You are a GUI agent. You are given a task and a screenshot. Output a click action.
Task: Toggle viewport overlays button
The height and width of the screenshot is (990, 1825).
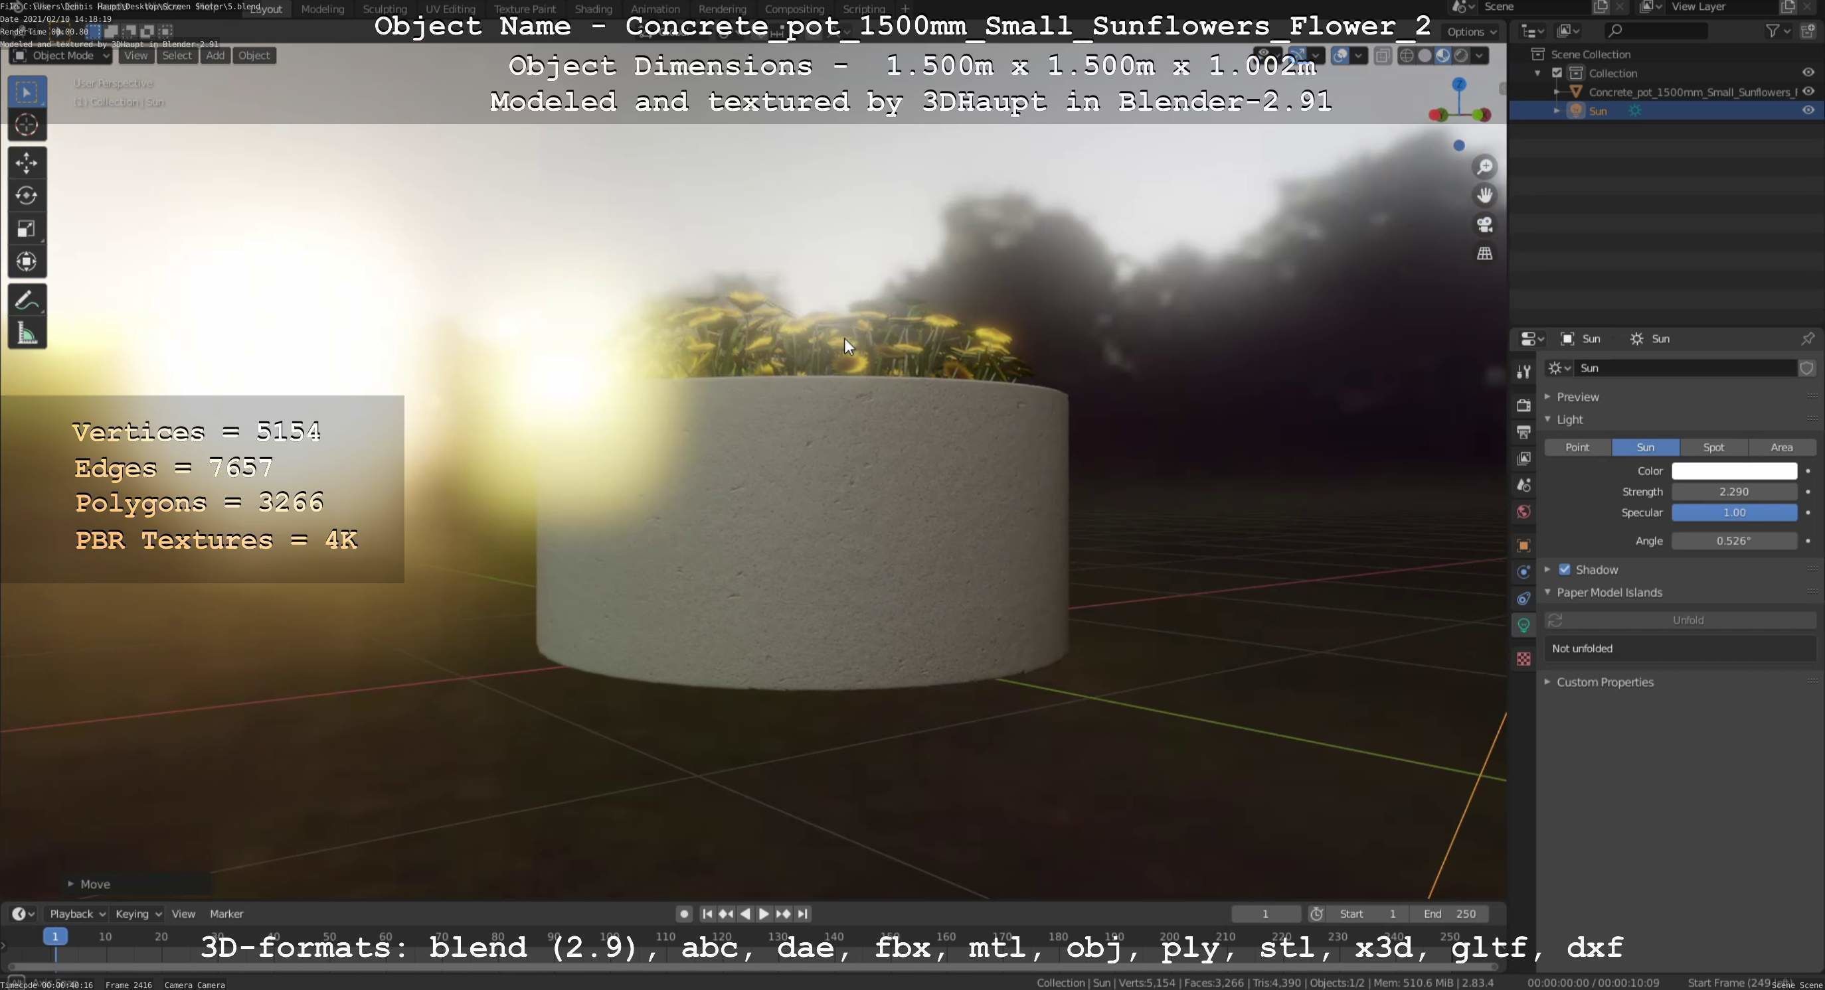tap(1340, 56)
